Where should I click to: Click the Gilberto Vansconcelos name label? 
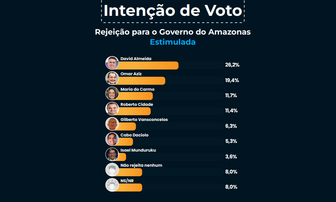click(144, 120)
